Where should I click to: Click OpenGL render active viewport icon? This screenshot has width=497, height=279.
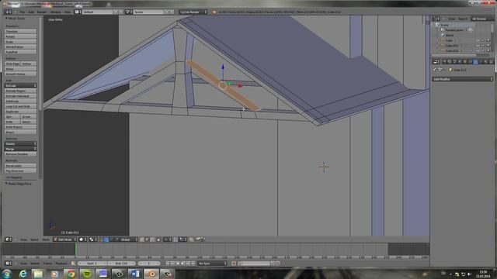point(198,239)
